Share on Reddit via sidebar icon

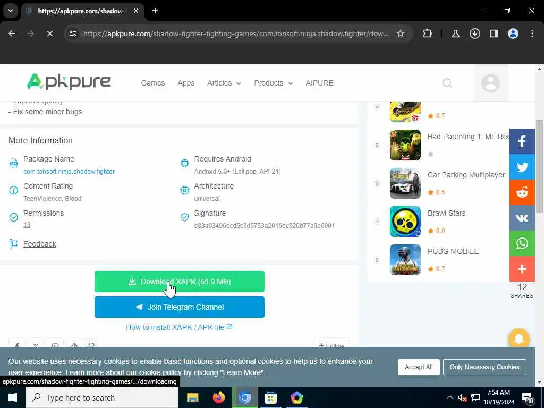click(x=522, y=192)
